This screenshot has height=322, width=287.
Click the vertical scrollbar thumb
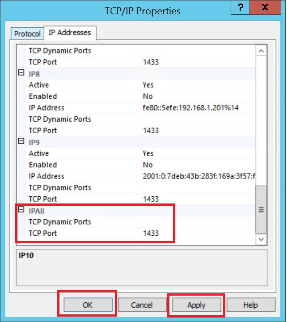261,210
